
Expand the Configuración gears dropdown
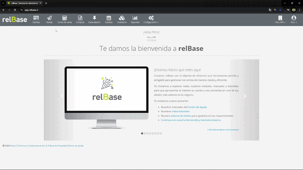(x=151, y=20)
